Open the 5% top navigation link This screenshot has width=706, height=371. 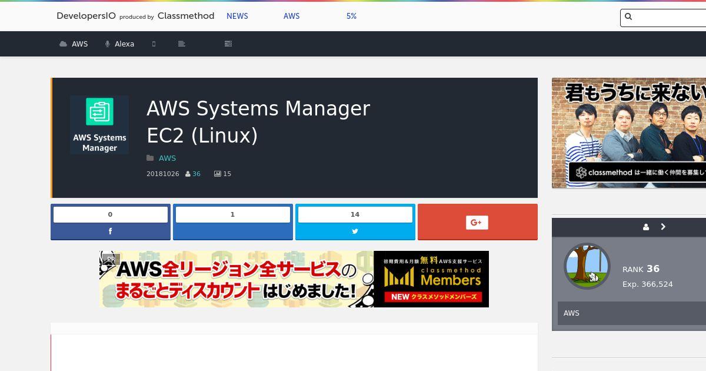coord(351,16)
